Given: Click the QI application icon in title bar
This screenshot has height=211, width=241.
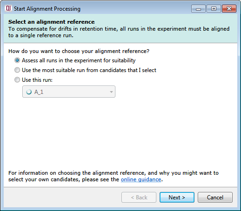Looking at the screenshot, I should 8,8.
